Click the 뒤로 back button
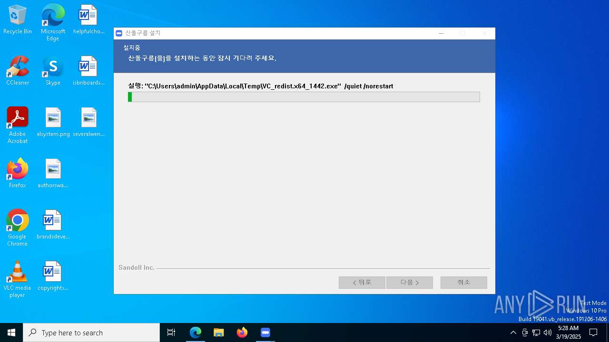The height and width of the screenshot is (342, 609). coord(362,282)
